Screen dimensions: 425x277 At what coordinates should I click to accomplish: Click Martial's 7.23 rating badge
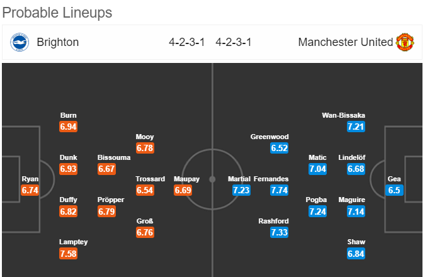241,190
